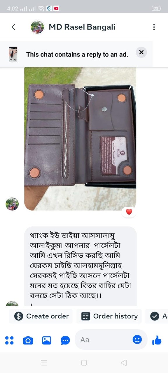This screenshot has height=373, width=168.
Task: Tap the Create order button
Action: (x=41, y=316)
